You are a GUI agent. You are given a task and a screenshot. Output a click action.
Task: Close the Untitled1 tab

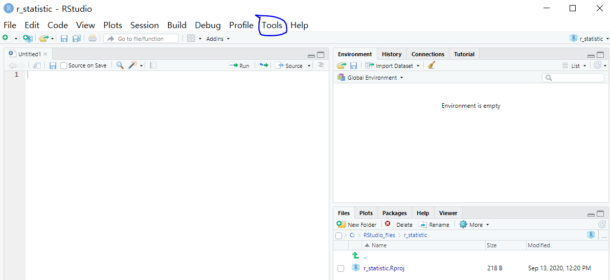pyautogui.click(x=45, y=54)
